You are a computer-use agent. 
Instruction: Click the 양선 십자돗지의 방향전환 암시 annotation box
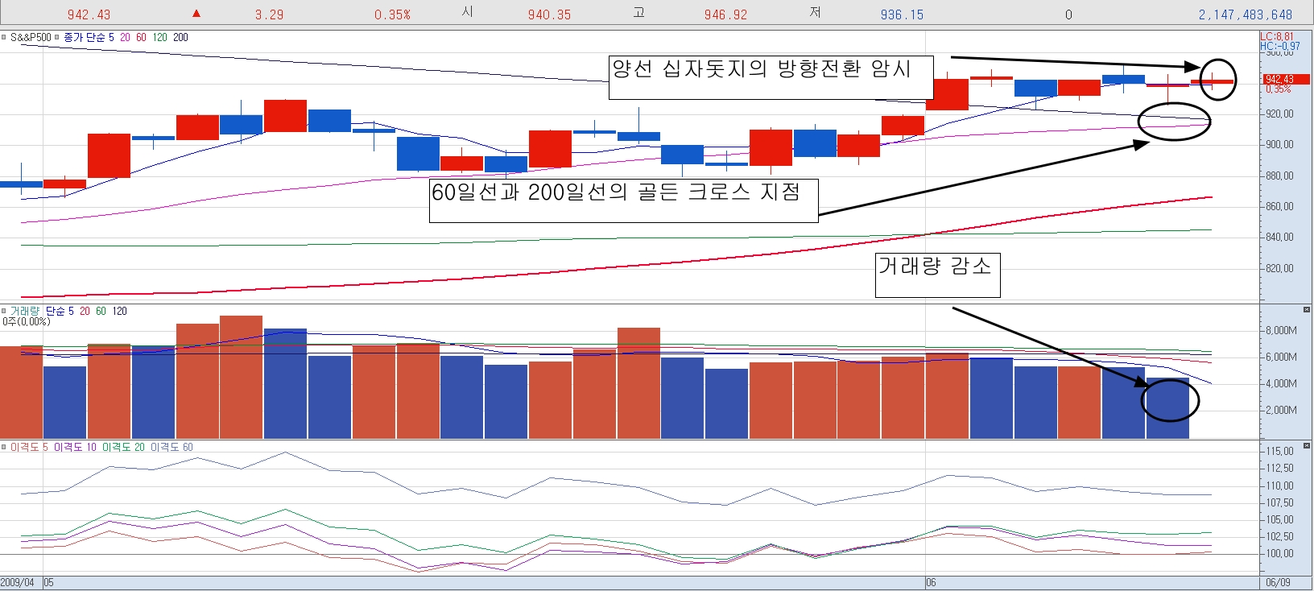[x=771, y=77]
